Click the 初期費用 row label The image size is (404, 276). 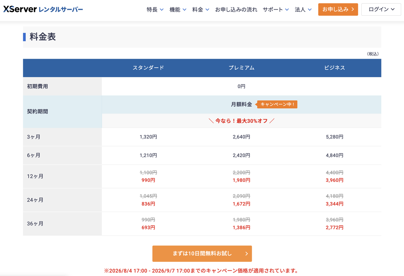coord(37,87)
